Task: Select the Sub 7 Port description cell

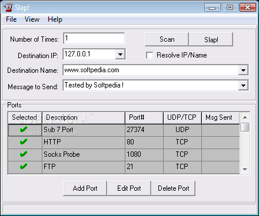Action: pos(84,130)
